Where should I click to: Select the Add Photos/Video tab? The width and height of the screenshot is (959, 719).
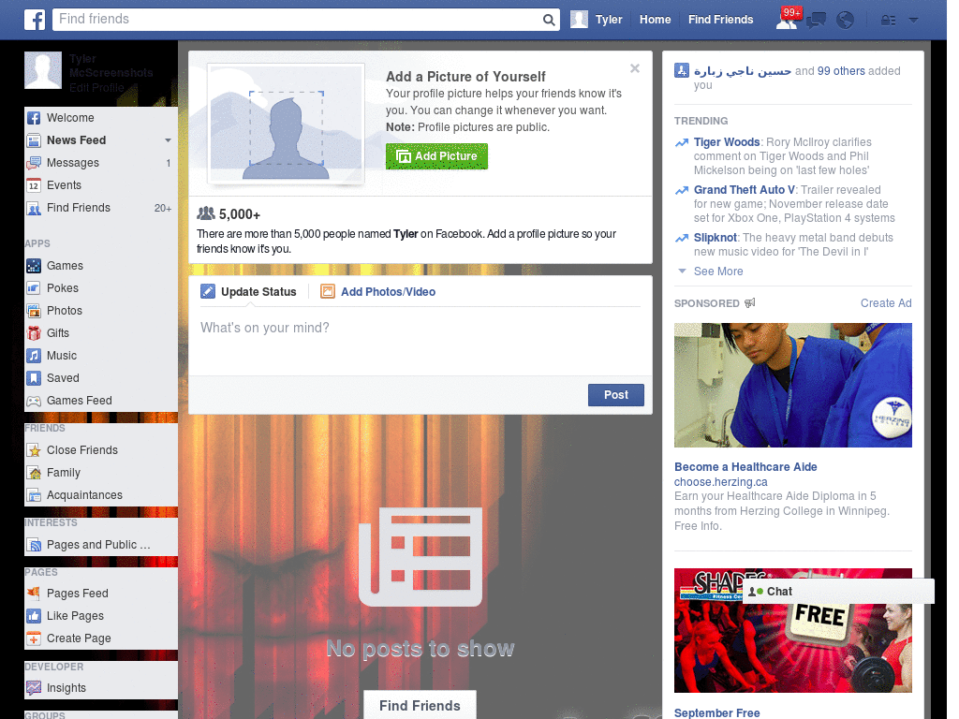[378, 292]
